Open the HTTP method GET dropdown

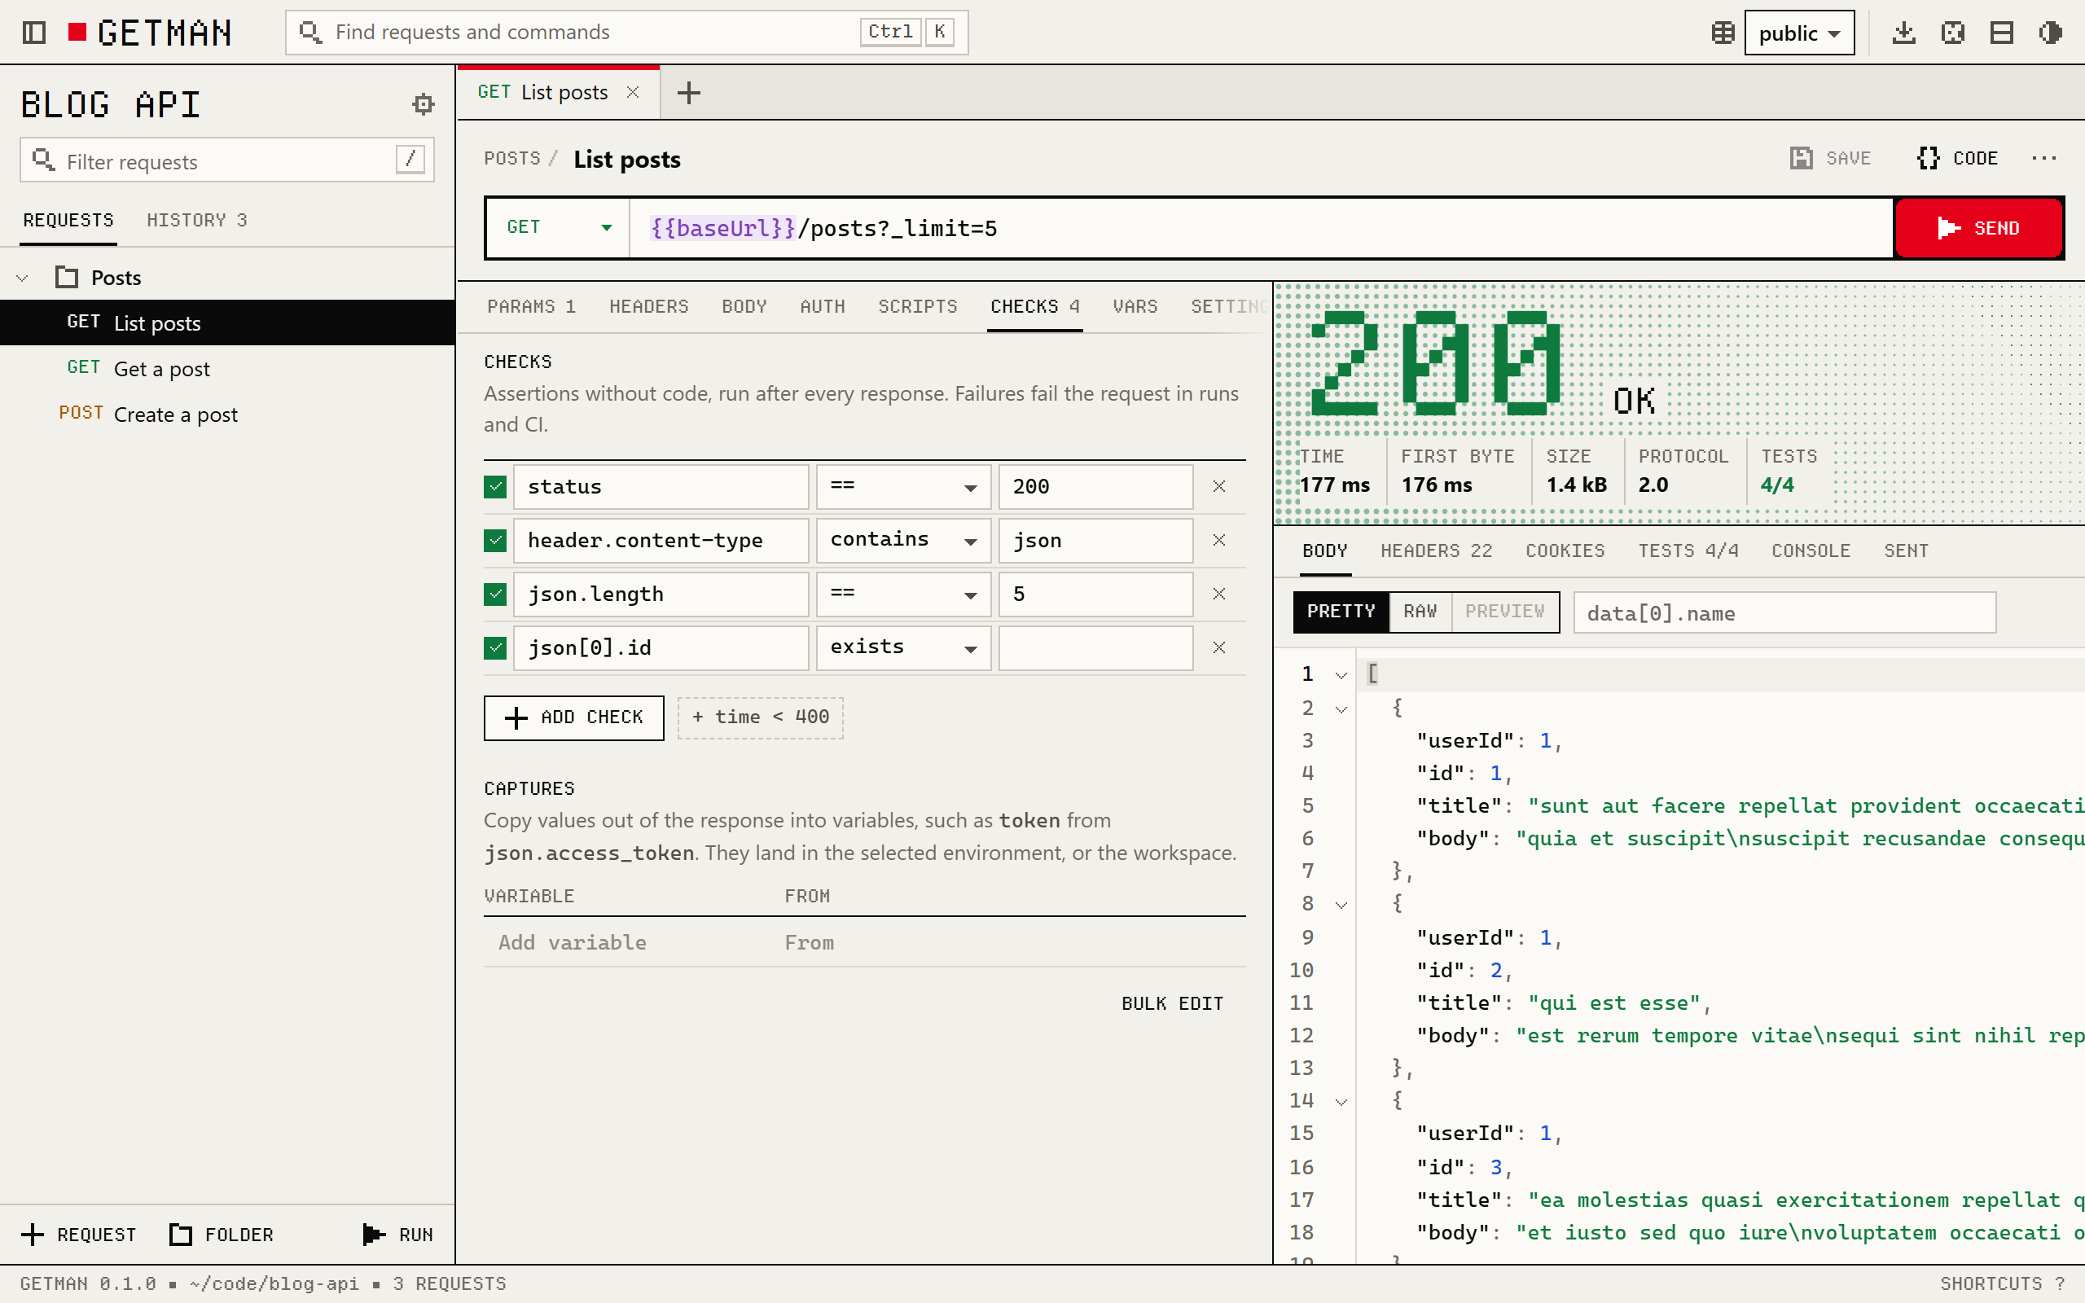[x=558, y=228]
